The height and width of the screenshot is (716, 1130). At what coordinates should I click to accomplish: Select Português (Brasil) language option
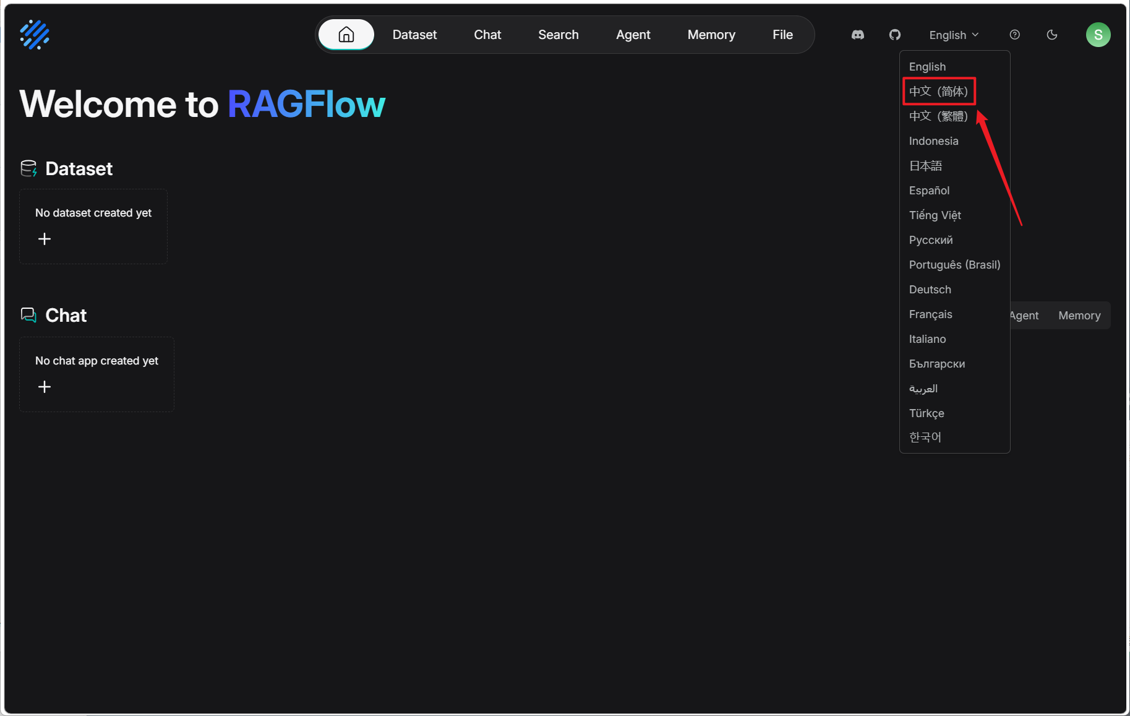coord(955,265)
